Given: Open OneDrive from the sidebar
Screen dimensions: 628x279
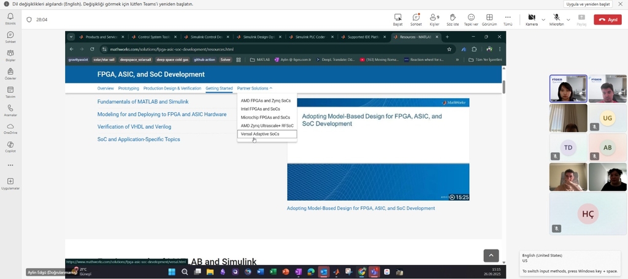Looking at the screenshot, I should point(10,128).
